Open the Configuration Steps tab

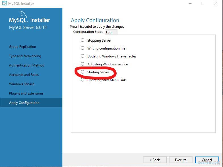tap(88, 32)
